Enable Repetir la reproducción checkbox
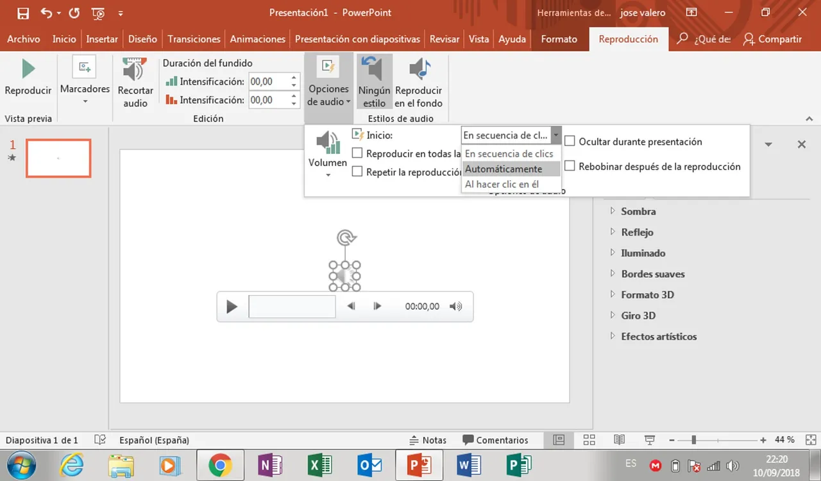 pyautogui.click(x=357, y=172)
